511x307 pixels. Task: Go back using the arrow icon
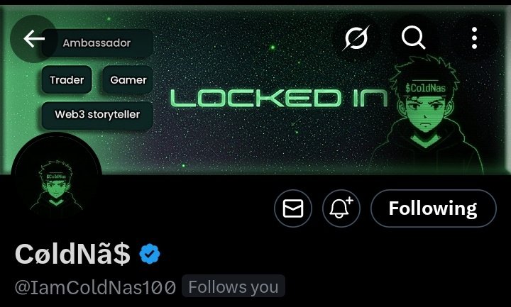(34, 39)
